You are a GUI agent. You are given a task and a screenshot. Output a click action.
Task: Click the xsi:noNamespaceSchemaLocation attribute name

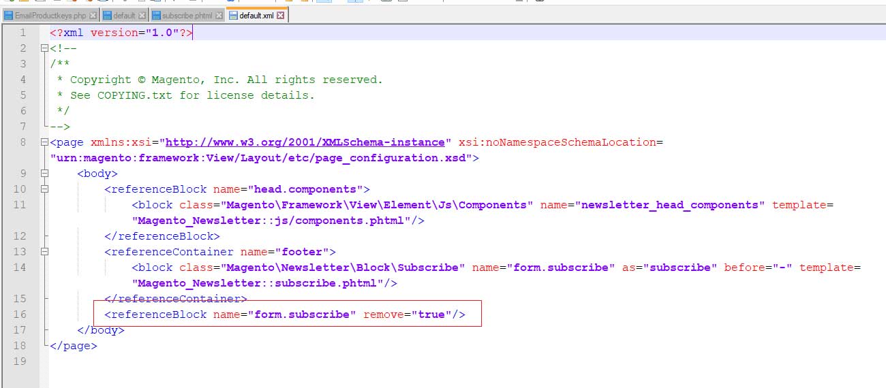557,142
